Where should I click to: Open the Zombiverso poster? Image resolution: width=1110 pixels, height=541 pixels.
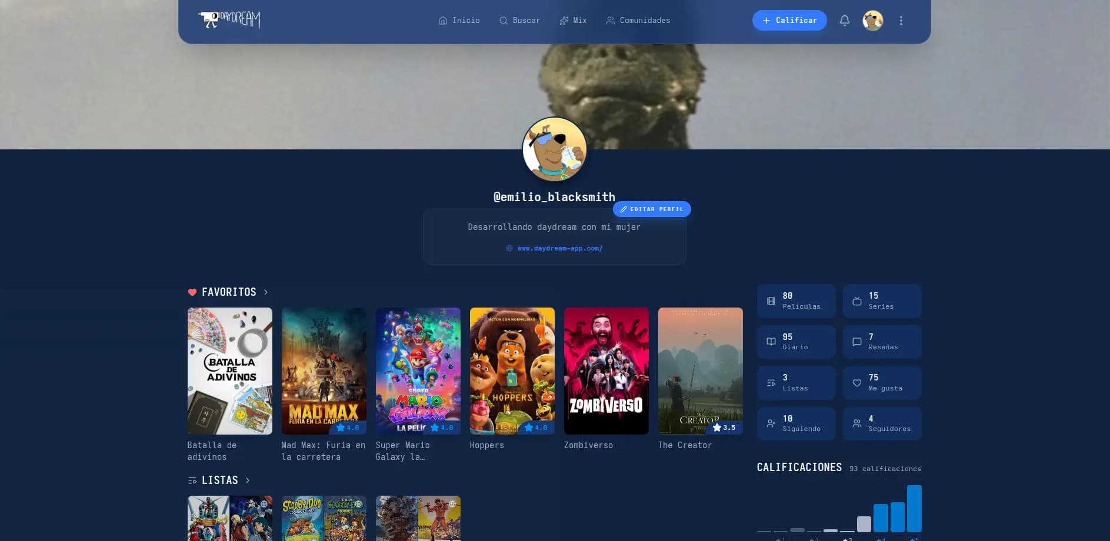pyautogui.click(x=606, y=371)
